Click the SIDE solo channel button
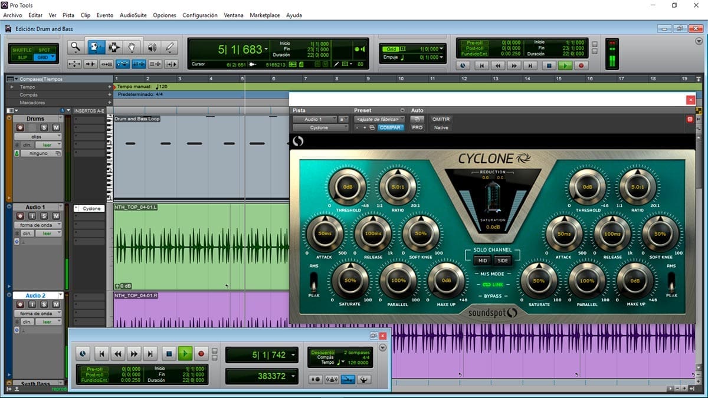Viewport: 708px width, 398px height. pos(503,260)
